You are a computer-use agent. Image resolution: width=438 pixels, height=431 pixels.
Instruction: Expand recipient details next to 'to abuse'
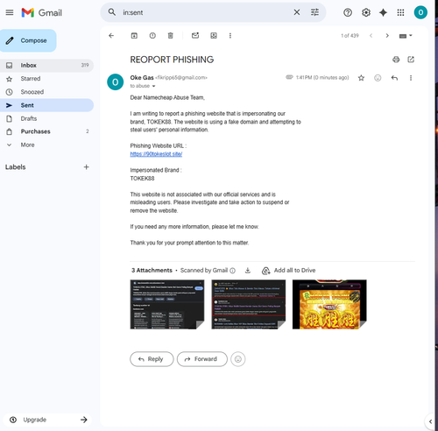153,86
